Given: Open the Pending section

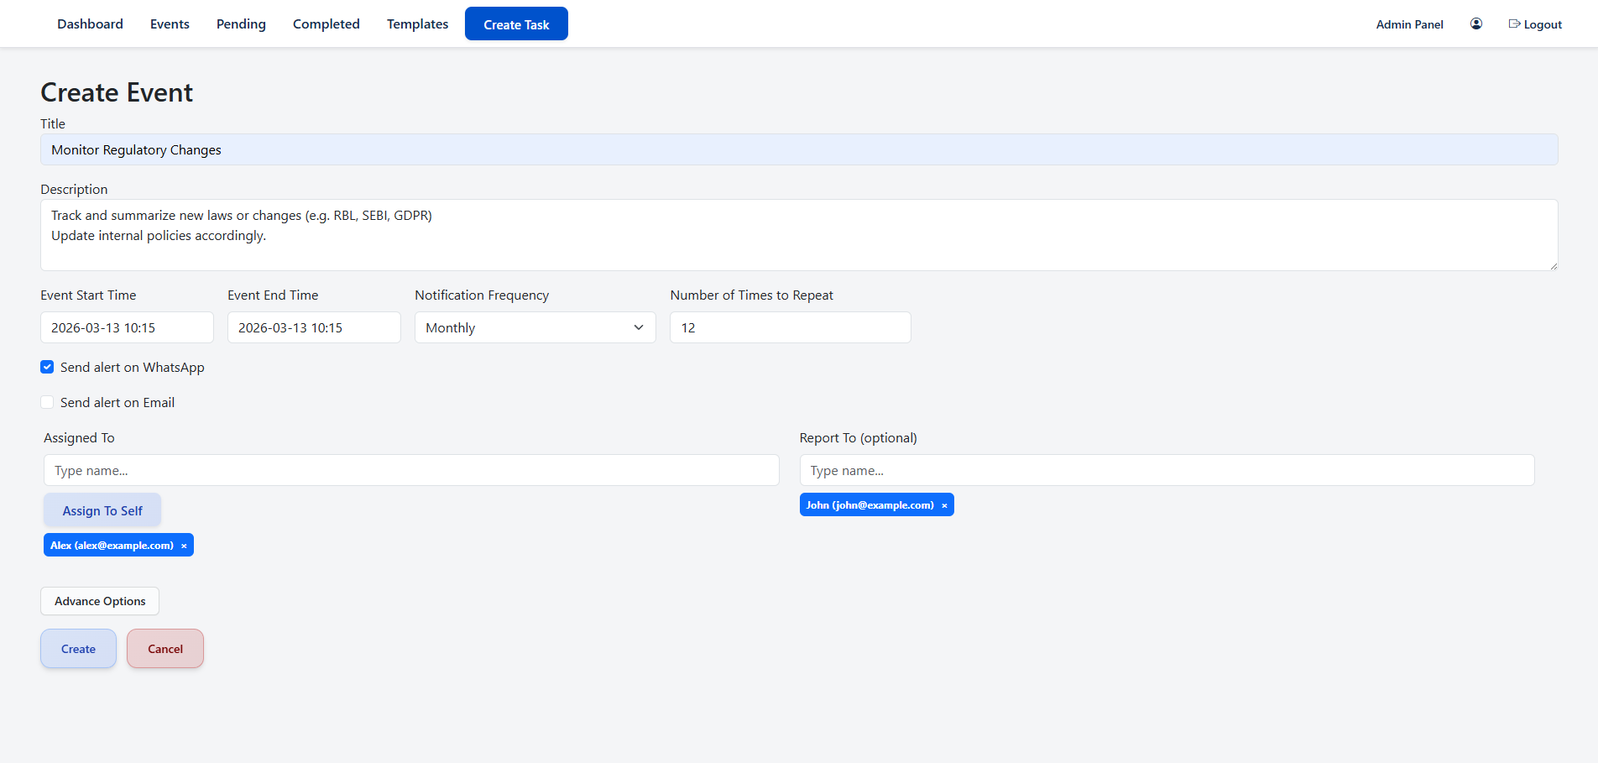Looking at the screenshot, I should pyautogui.click(x=241, y=24).
